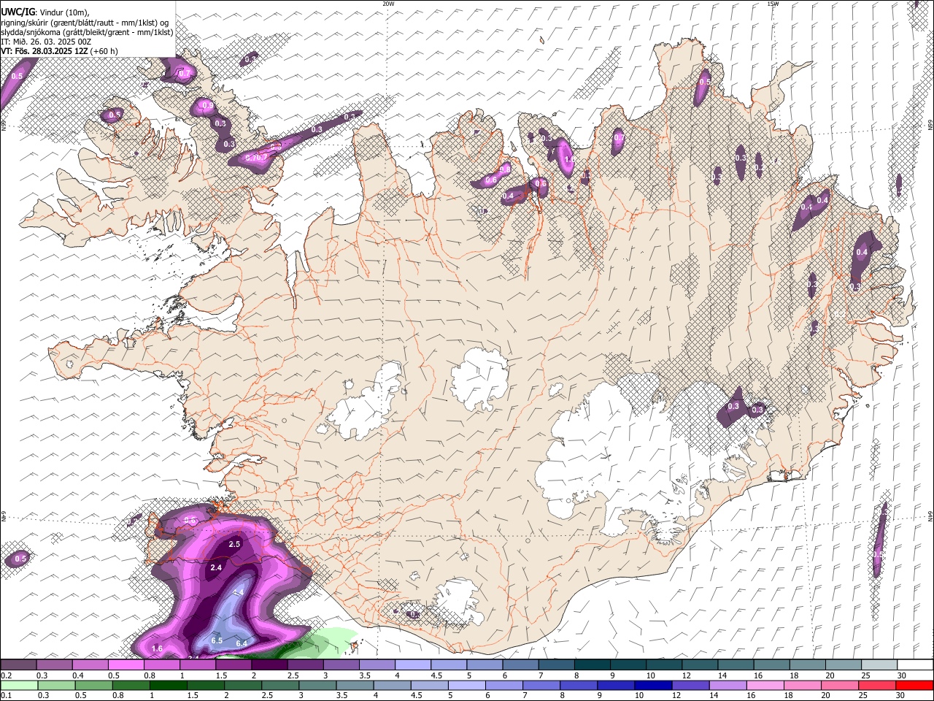Pick the bright red lower-legend swatch right of 30
Screen dimensions: 934x701
pos(914,685)
